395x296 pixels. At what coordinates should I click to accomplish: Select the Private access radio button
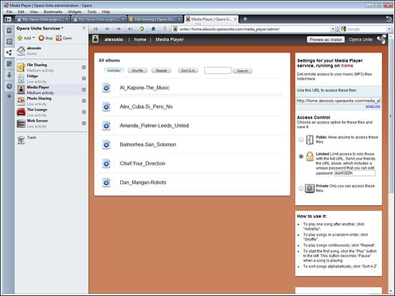pyautogui.click(x=301, y=188)
